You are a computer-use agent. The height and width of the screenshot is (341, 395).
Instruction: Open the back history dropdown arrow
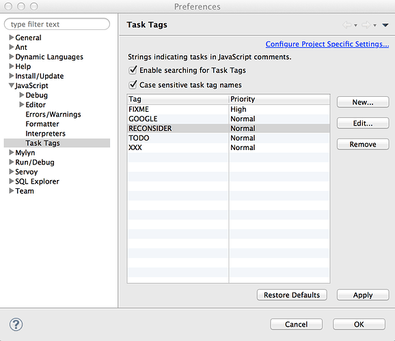[x=355, y=25]
